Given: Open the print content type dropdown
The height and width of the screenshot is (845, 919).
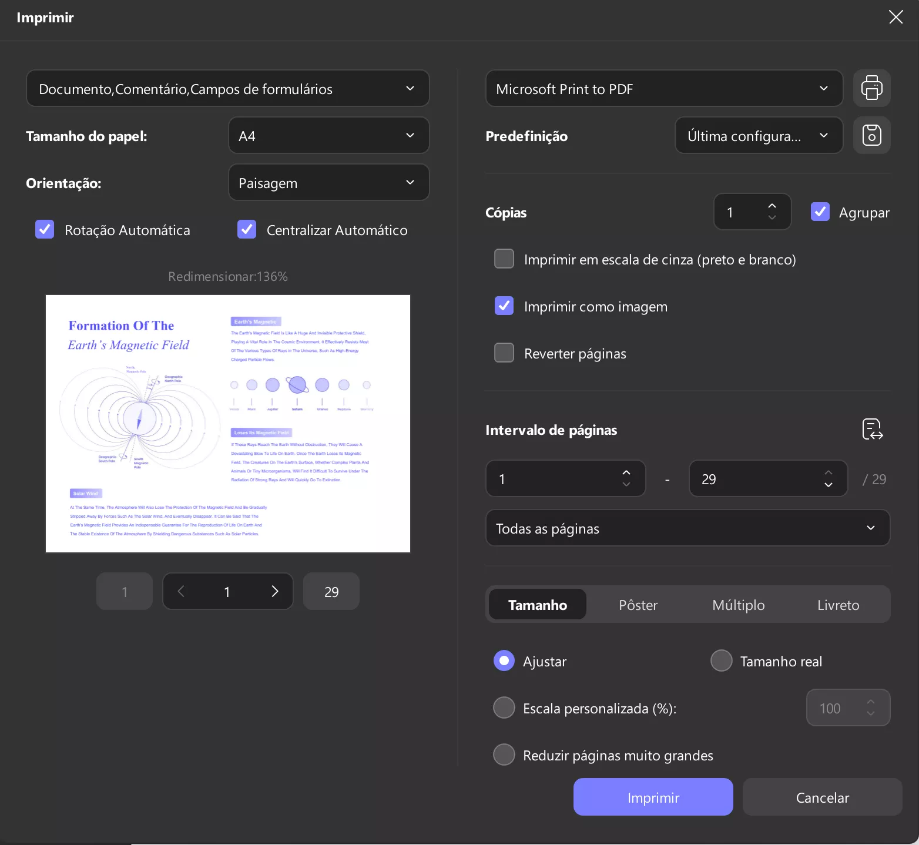Looking at the screenshot, I should click(228, 88).
